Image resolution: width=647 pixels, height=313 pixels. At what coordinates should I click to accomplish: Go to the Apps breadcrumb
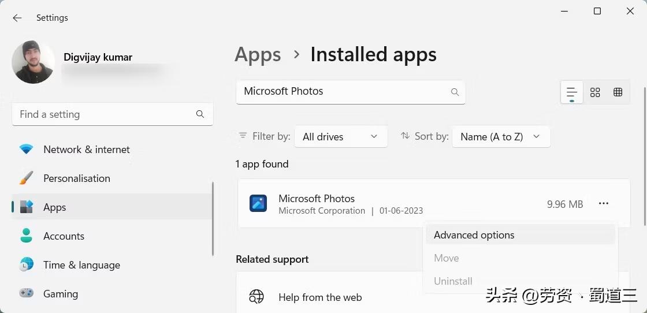pos(258,54)
